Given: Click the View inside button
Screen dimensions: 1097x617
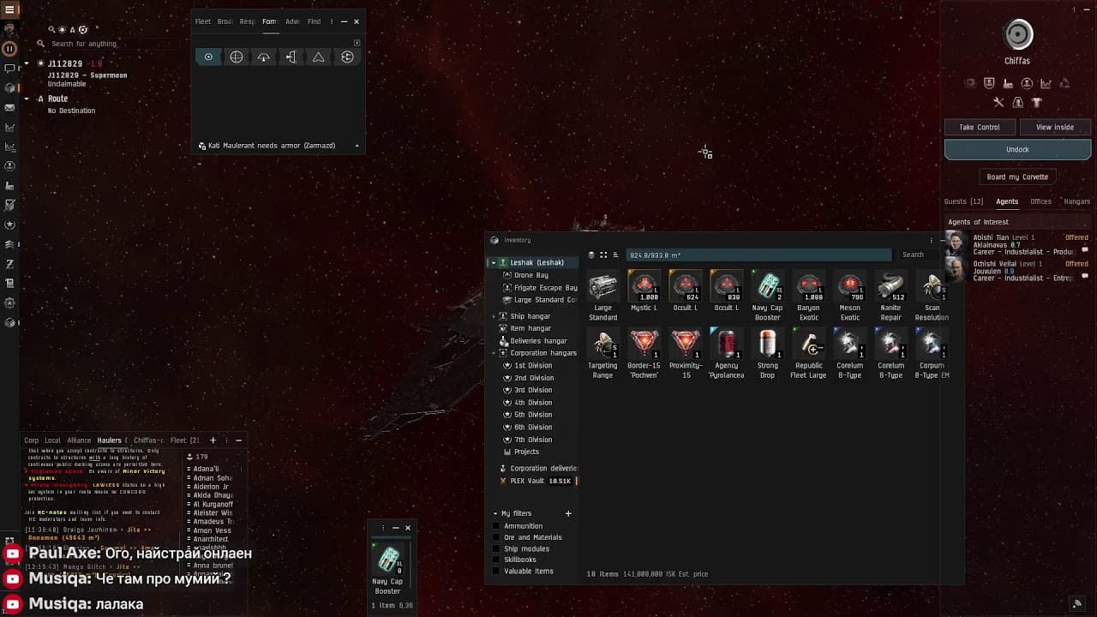Looking at the screenshot, I should tap(1055, 127).
